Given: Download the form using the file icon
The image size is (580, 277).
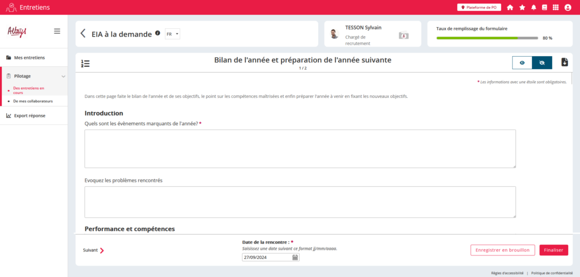Looking at the screenshot, I should point(564,62).
